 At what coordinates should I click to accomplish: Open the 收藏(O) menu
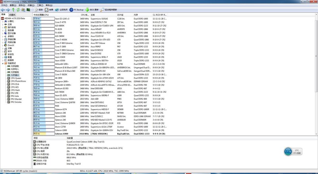pyautogui.click(x=31, y=5)
